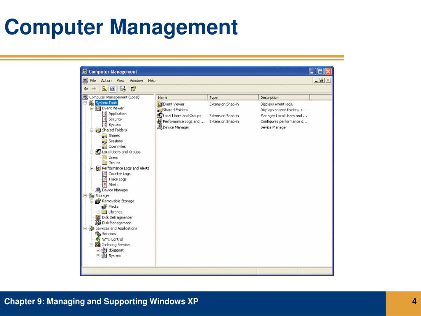The width and height of the screenshot is (421, 316).
Task: Click the Forward arrow toolbar icon
Action: click(x=94, y=89)
